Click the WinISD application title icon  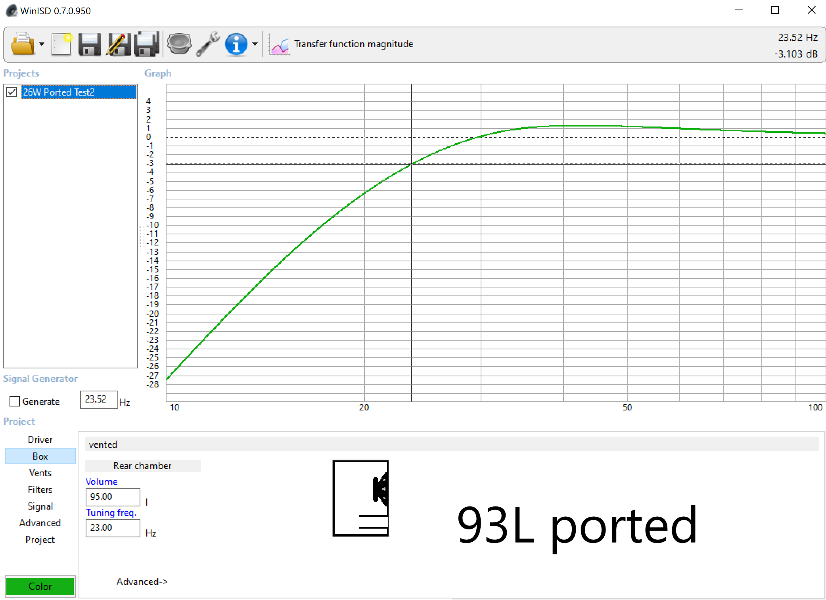[12, 11]
